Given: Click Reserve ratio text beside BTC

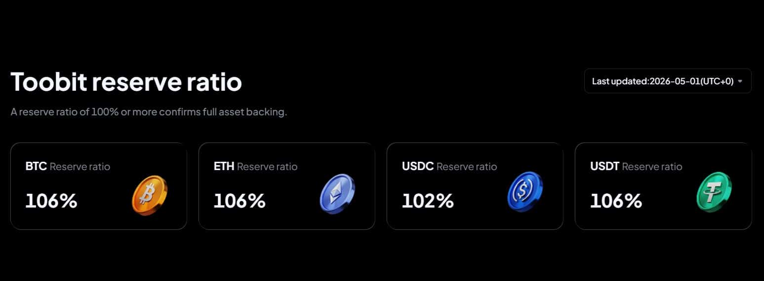Looking at the screenshot, I should pyautogui.click(x=80, y=167).
